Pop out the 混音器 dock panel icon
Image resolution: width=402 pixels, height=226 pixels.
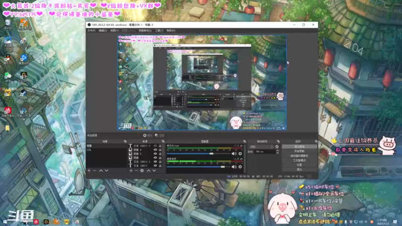[x=244, y=142]
